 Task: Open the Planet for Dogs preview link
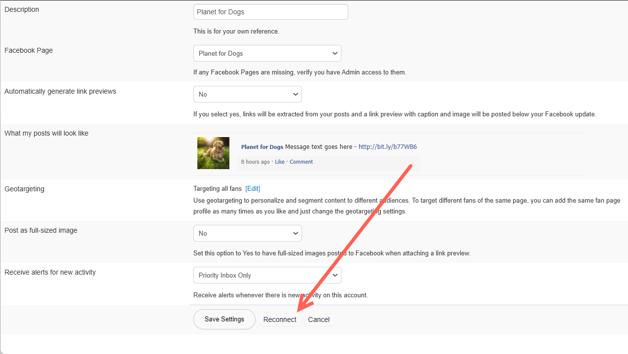pyautogui.click(x=262, y=147)
